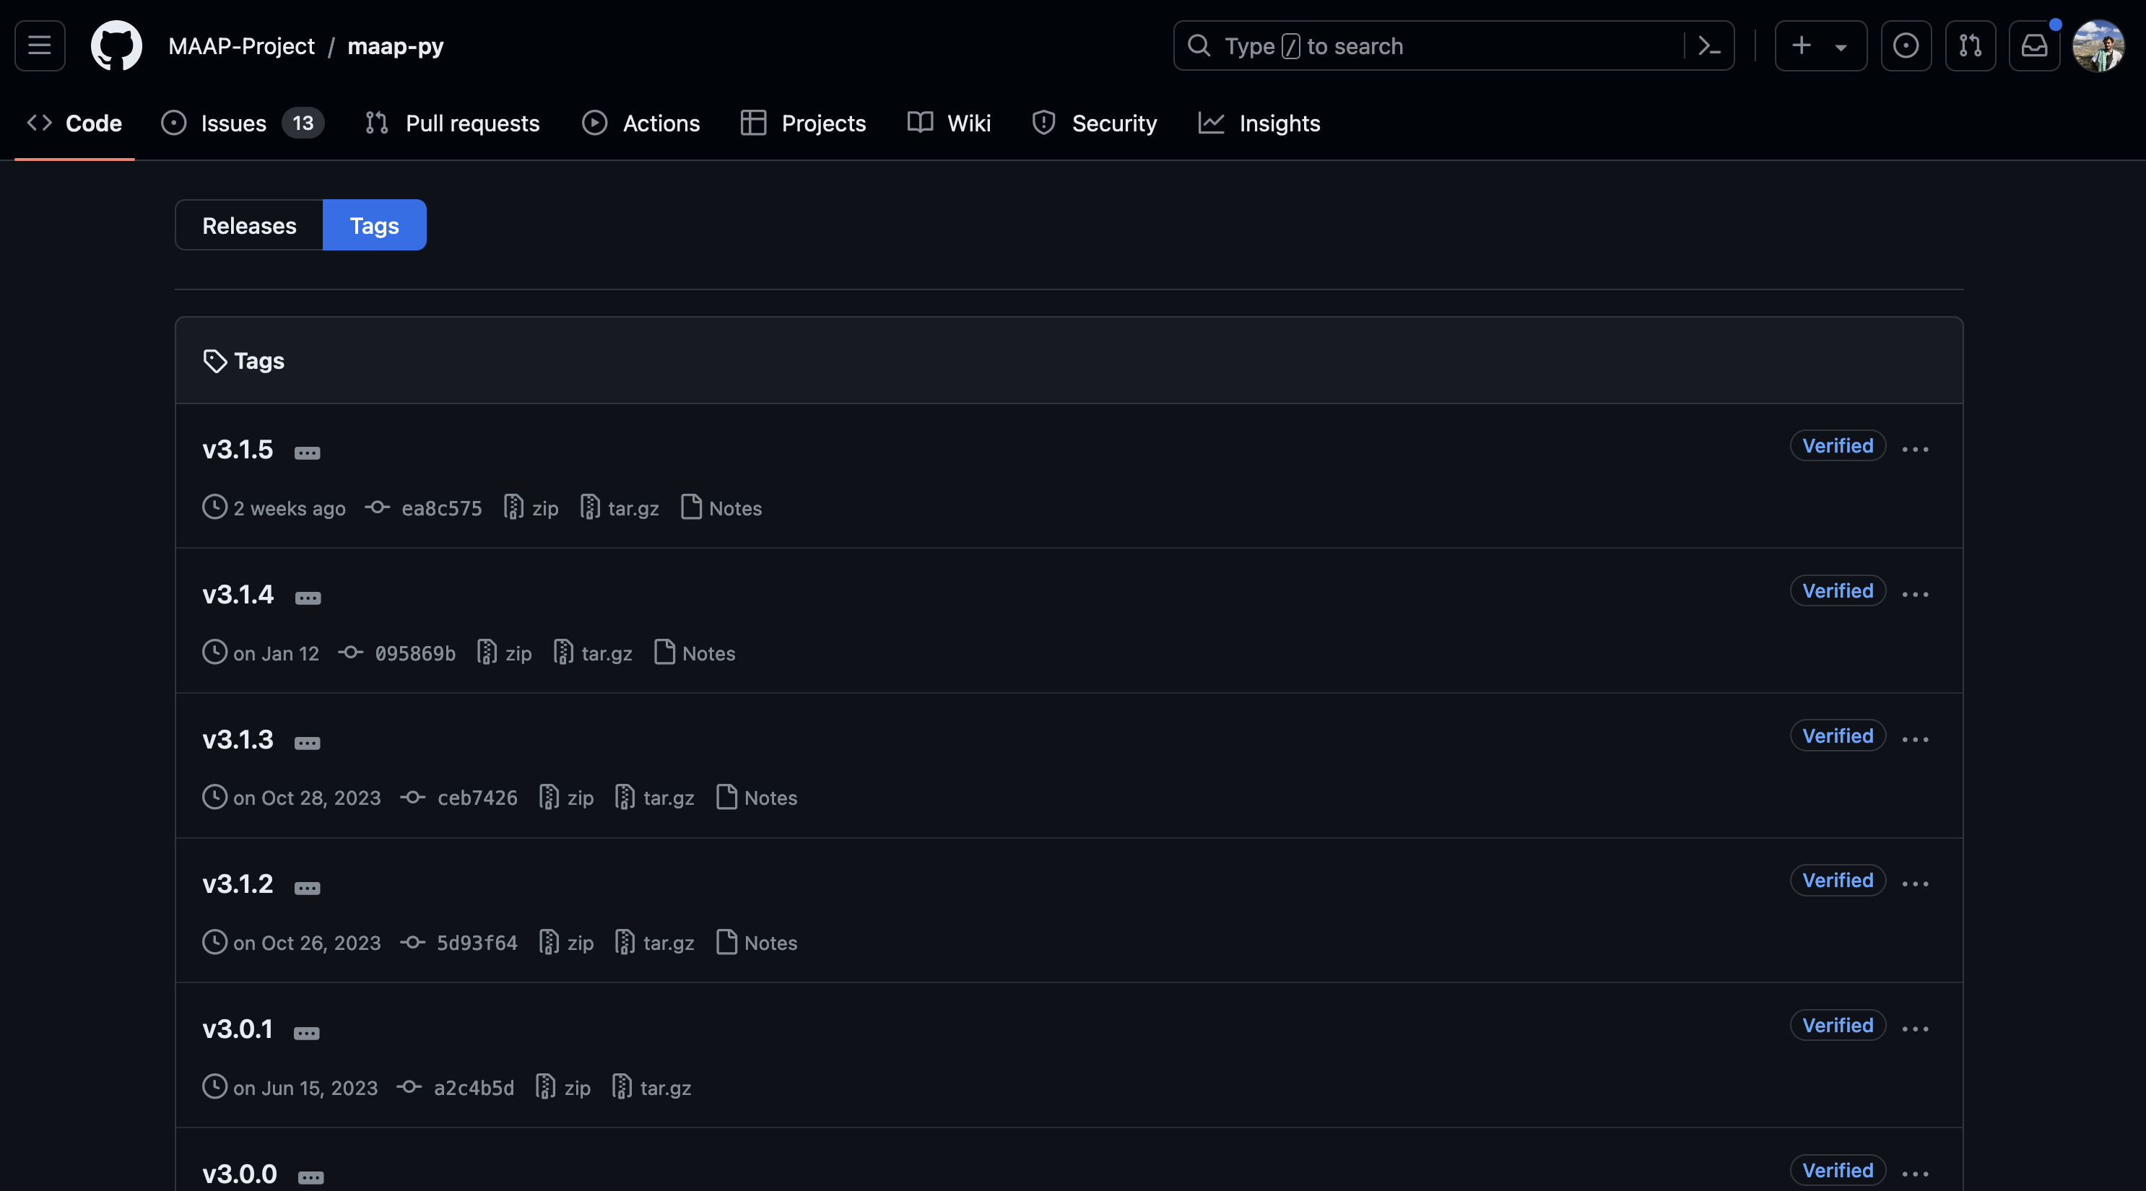Image resolution: width=2146 pixels, height=1191 pixels.
Task: Switch to the Projects tab
Action: point(803,123)
